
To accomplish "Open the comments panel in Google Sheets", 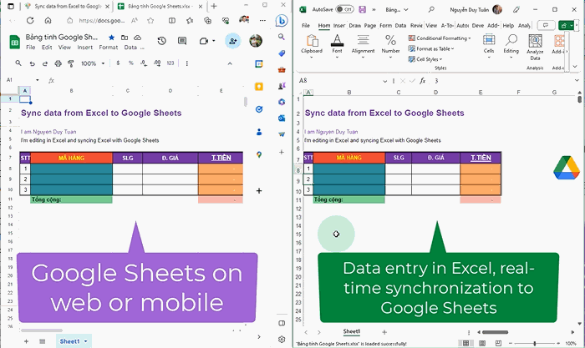I will pos(182,41).
